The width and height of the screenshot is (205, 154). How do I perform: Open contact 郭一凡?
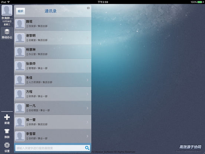pyautogui.click(x=53, y=108)
